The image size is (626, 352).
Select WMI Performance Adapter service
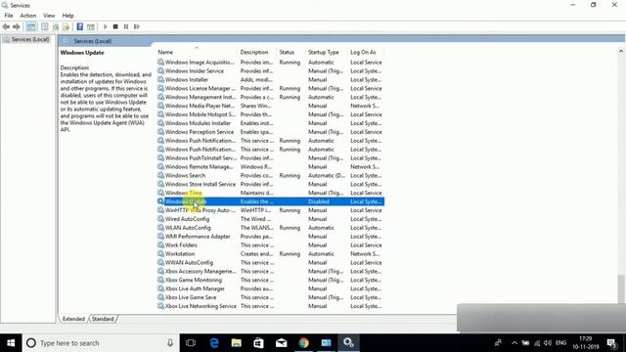coord(270,237)
